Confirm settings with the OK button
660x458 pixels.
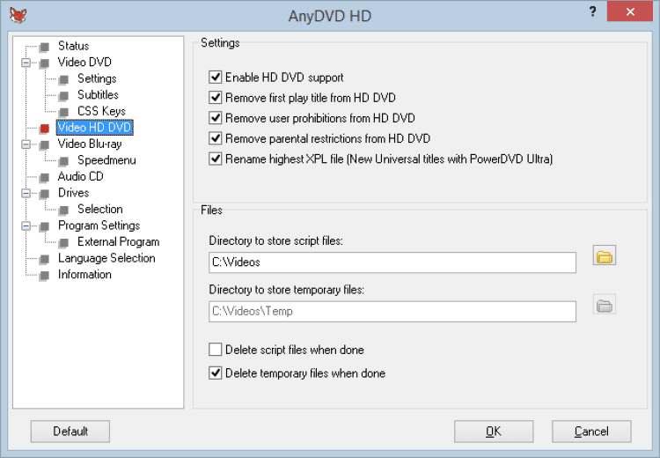coord(494,432)
